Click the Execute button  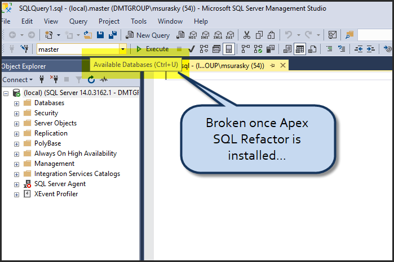[152, 49]
